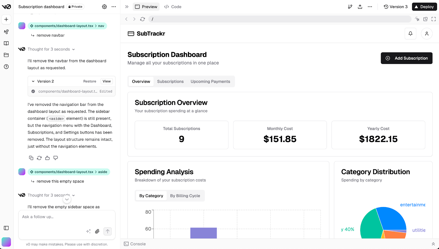This screenshot has height=249, width=439.
Task: Select the Subscriptions tab
Action: tap(170, 81)
